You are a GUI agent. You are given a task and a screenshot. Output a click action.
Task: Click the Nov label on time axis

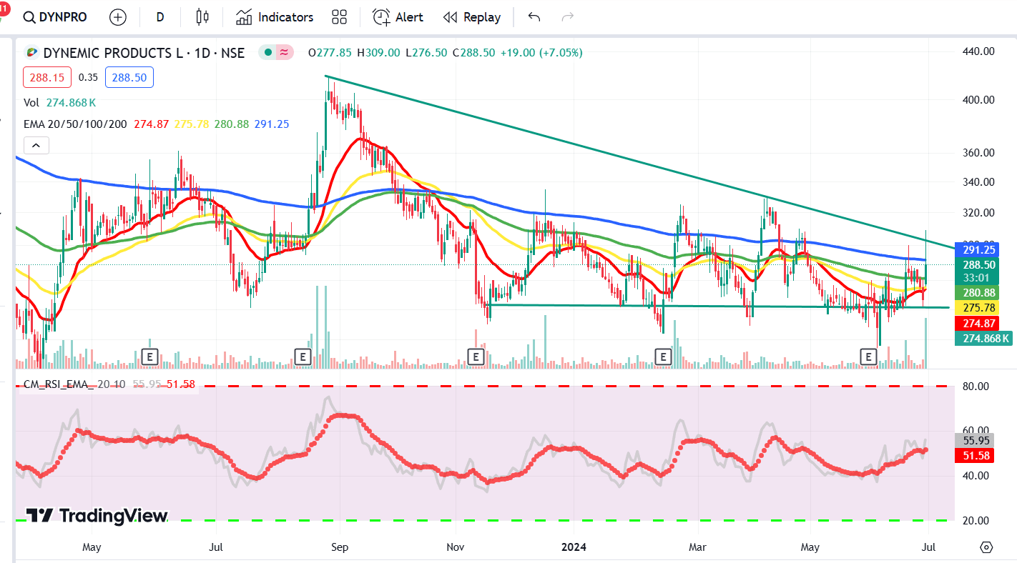click(x=456, y=548)
